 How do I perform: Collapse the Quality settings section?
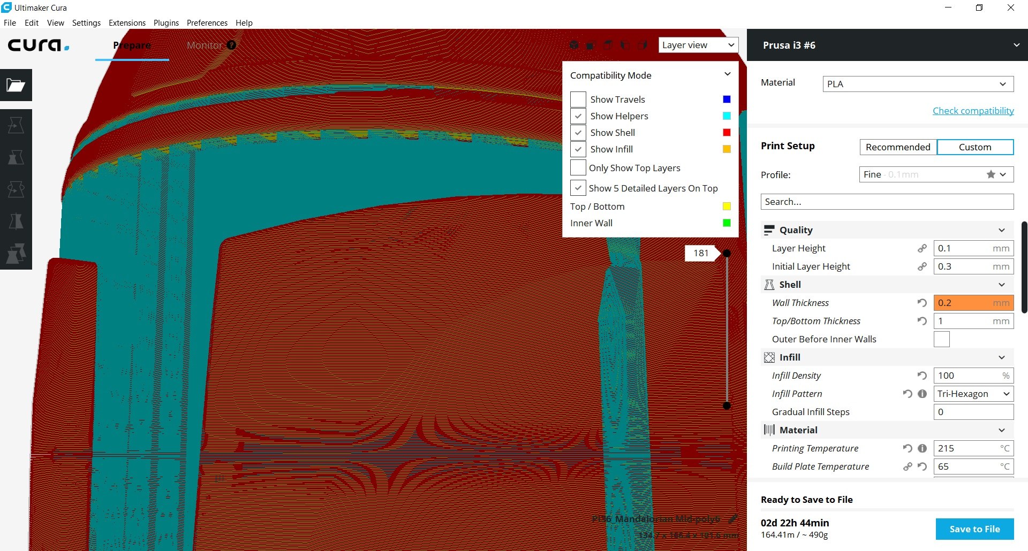(x=887, y=230)
